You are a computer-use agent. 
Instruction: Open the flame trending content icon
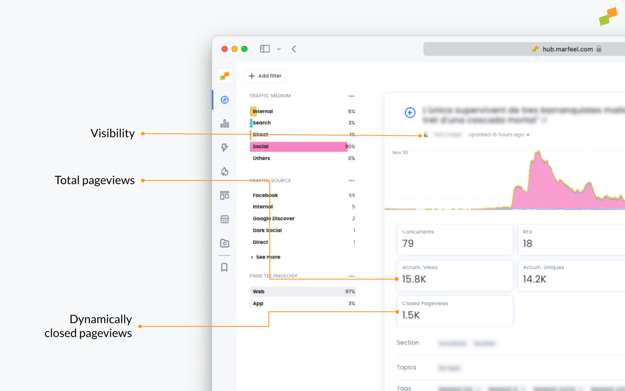(224, 171)
